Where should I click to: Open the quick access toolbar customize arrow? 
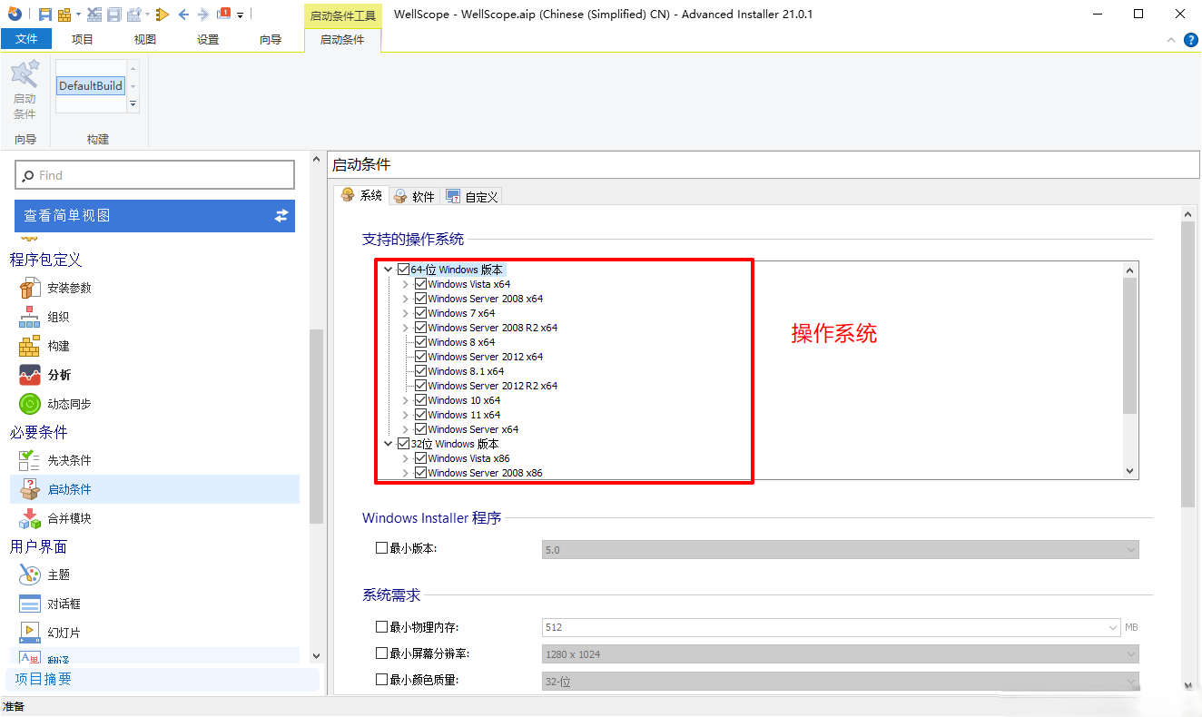click(x=241, y=15)
